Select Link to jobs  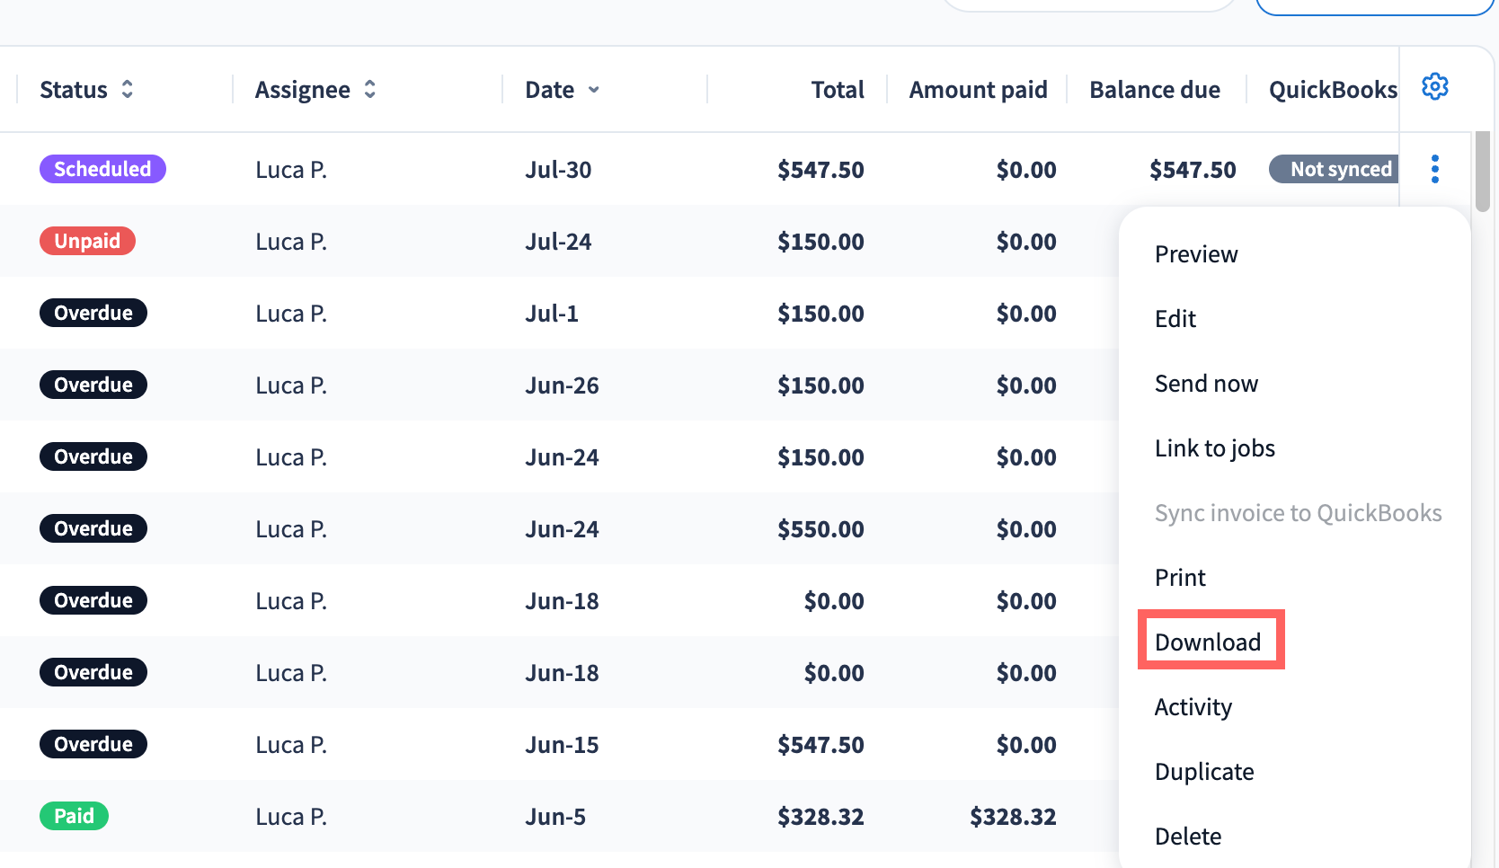1215,448
